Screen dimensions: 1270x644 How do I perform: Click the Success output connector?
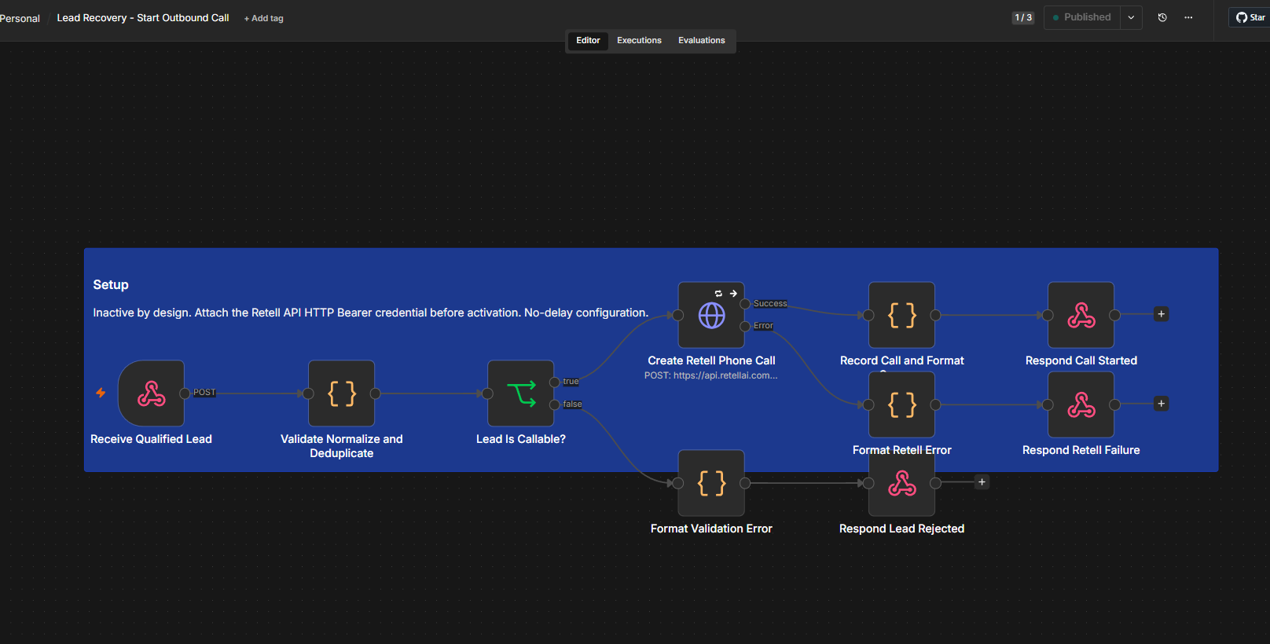pos(745,304)
